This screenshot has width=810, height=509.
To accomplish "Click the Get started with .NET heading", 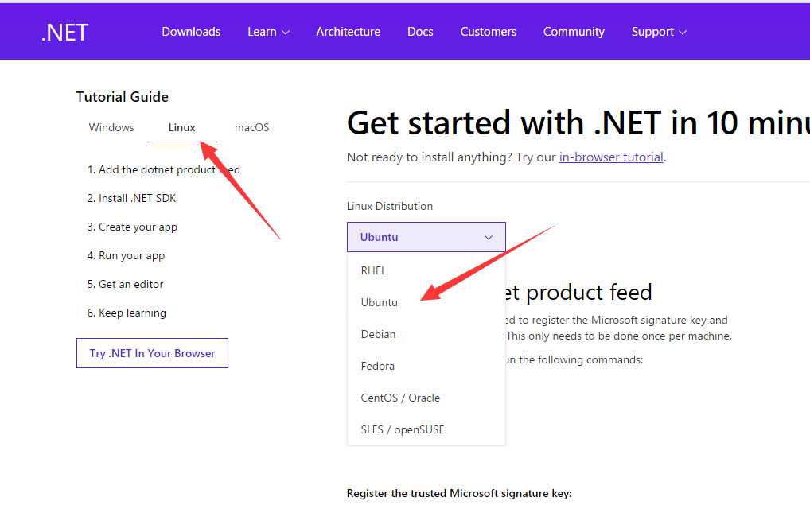I will point(578,122).
